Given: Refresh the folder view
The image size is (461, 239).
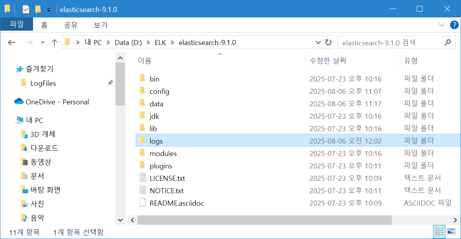Looking at the screenshot, I should (x=328, y=43).
